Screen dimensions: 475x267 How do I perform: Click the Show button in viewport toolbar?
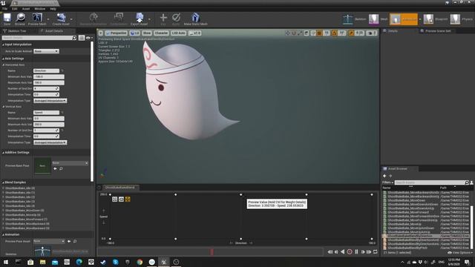(x=147, y=33)
